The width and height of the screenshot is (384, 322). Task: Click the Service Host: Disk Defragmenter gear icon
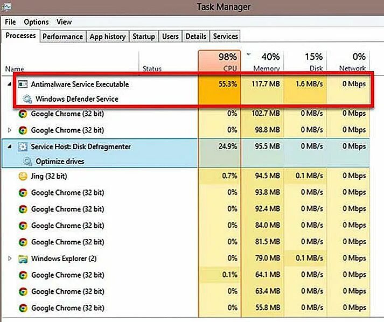click(x=23, y=146)
